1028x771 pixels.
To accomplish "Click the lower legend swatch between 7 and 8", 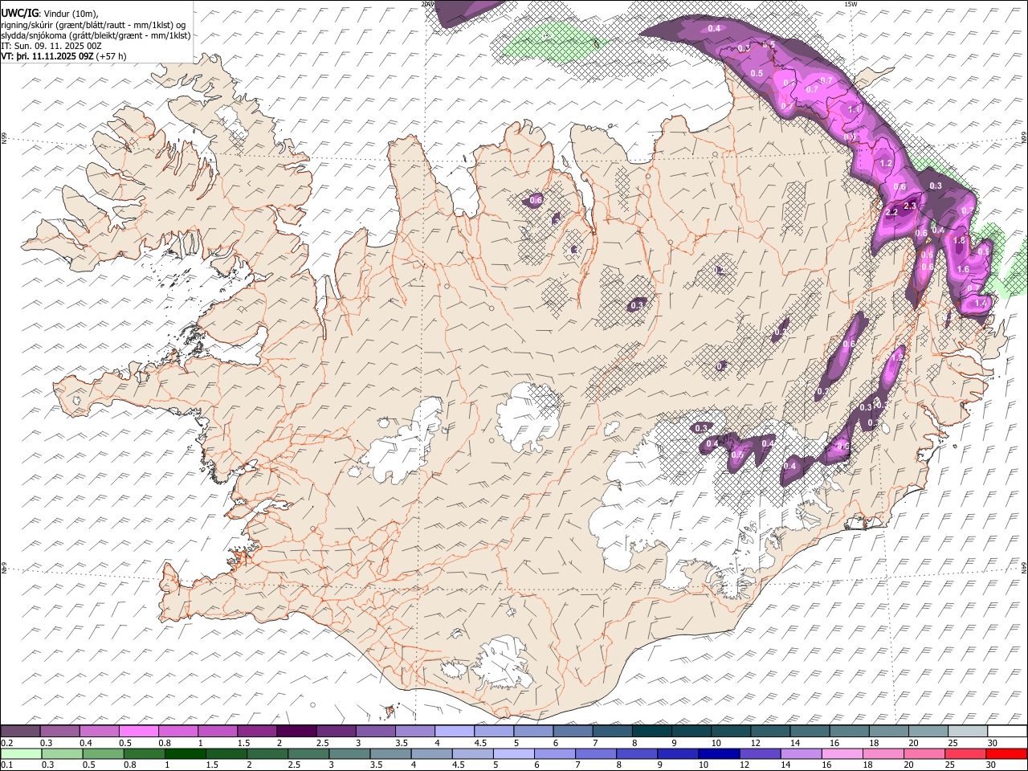I will pos(595,753).
